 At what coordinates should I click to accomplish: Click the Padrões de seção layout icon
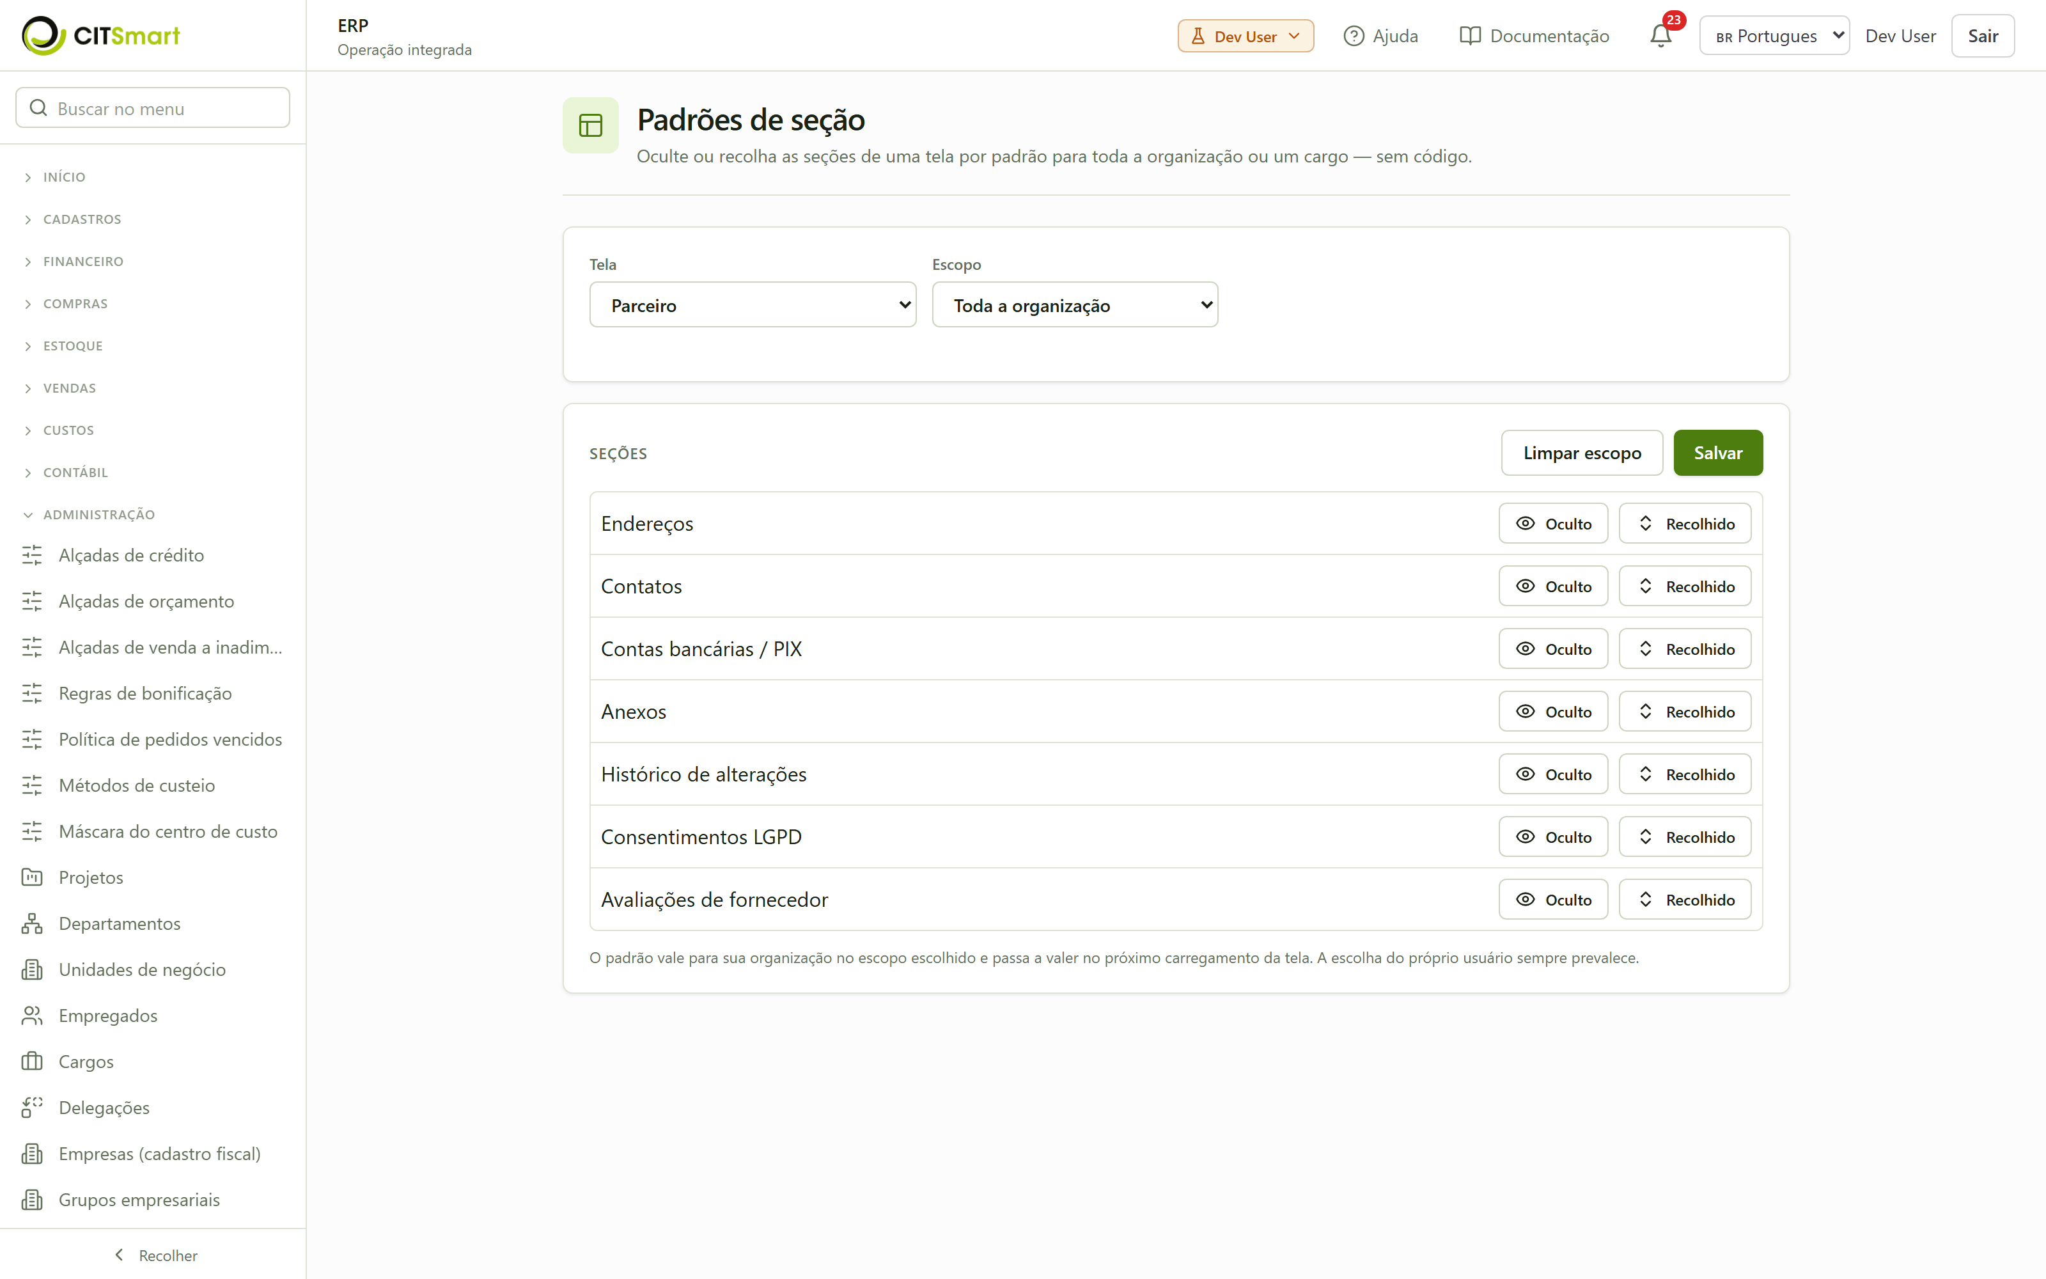[x=590, y=125]
